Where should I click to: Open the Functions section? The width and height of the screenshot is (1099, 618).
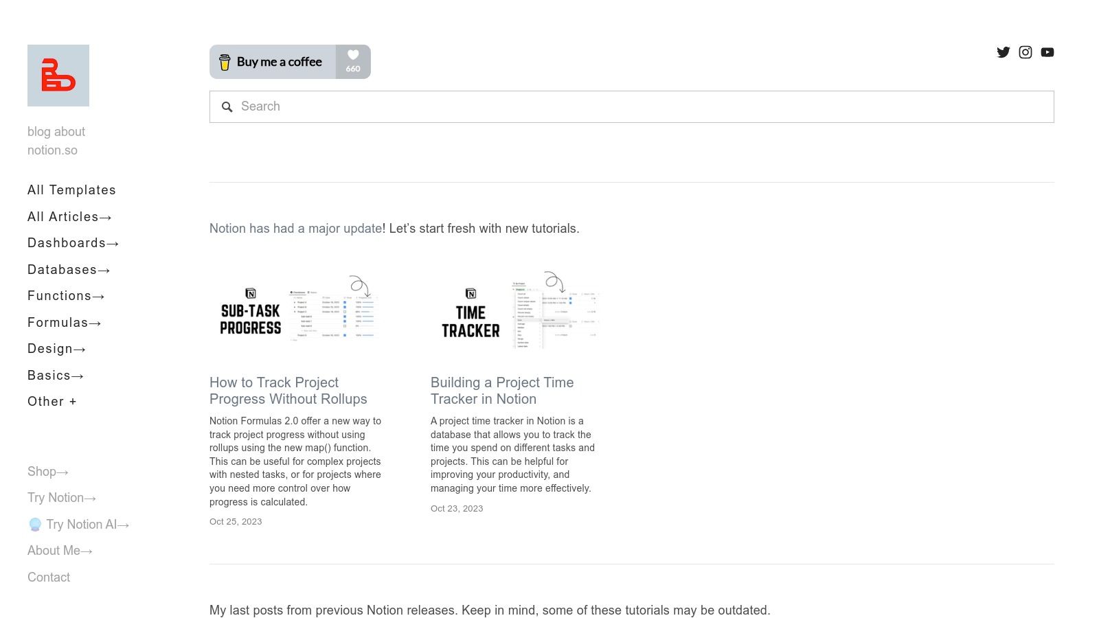point(66,296)
